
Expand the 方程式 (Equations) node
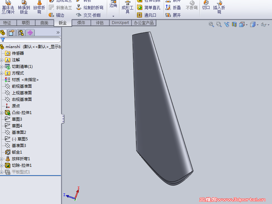2,73
